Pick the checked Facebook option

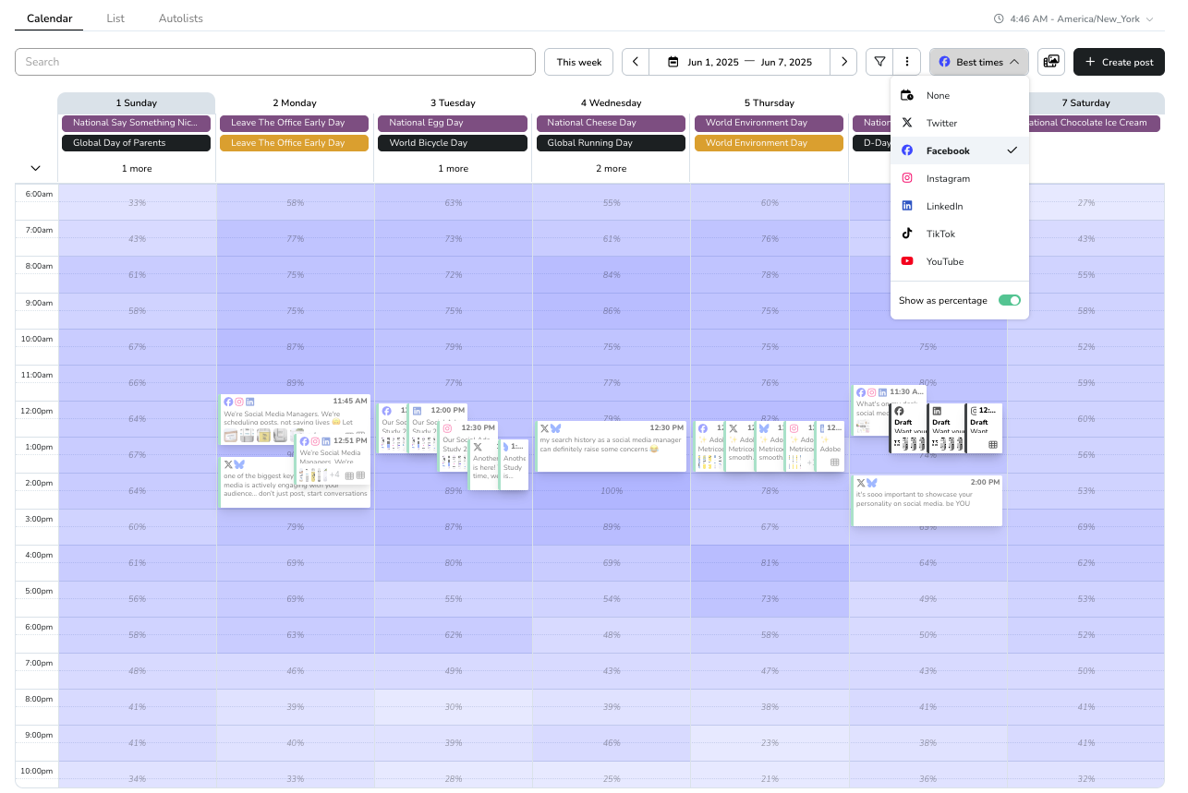(x=948, y=150)
